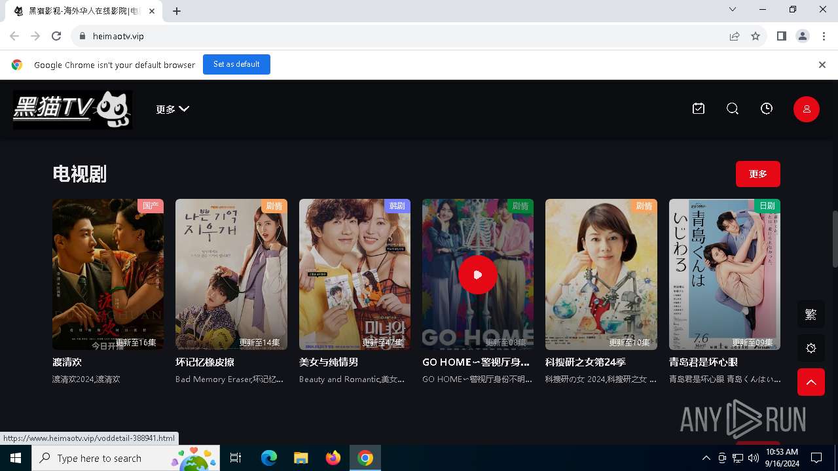This screenshot has width=838, height=471.
Task: Click the 坏记忆橡皮擦 title link
Action: [205, 362]
